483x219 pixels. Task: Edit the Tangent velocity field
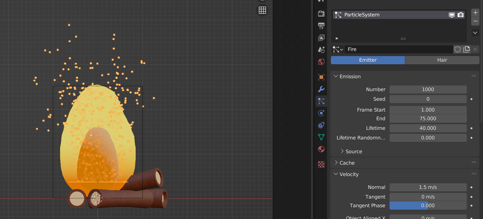point(428,197)
